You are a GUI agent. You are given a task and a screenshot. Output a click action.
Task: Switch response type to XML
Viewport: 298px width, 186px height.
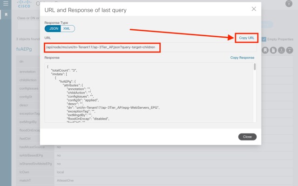[x=68, y=28]
